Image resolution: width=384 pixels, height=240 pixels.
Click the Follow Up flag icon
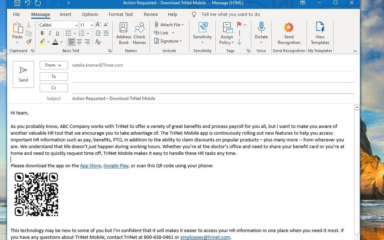click(239, 24)
